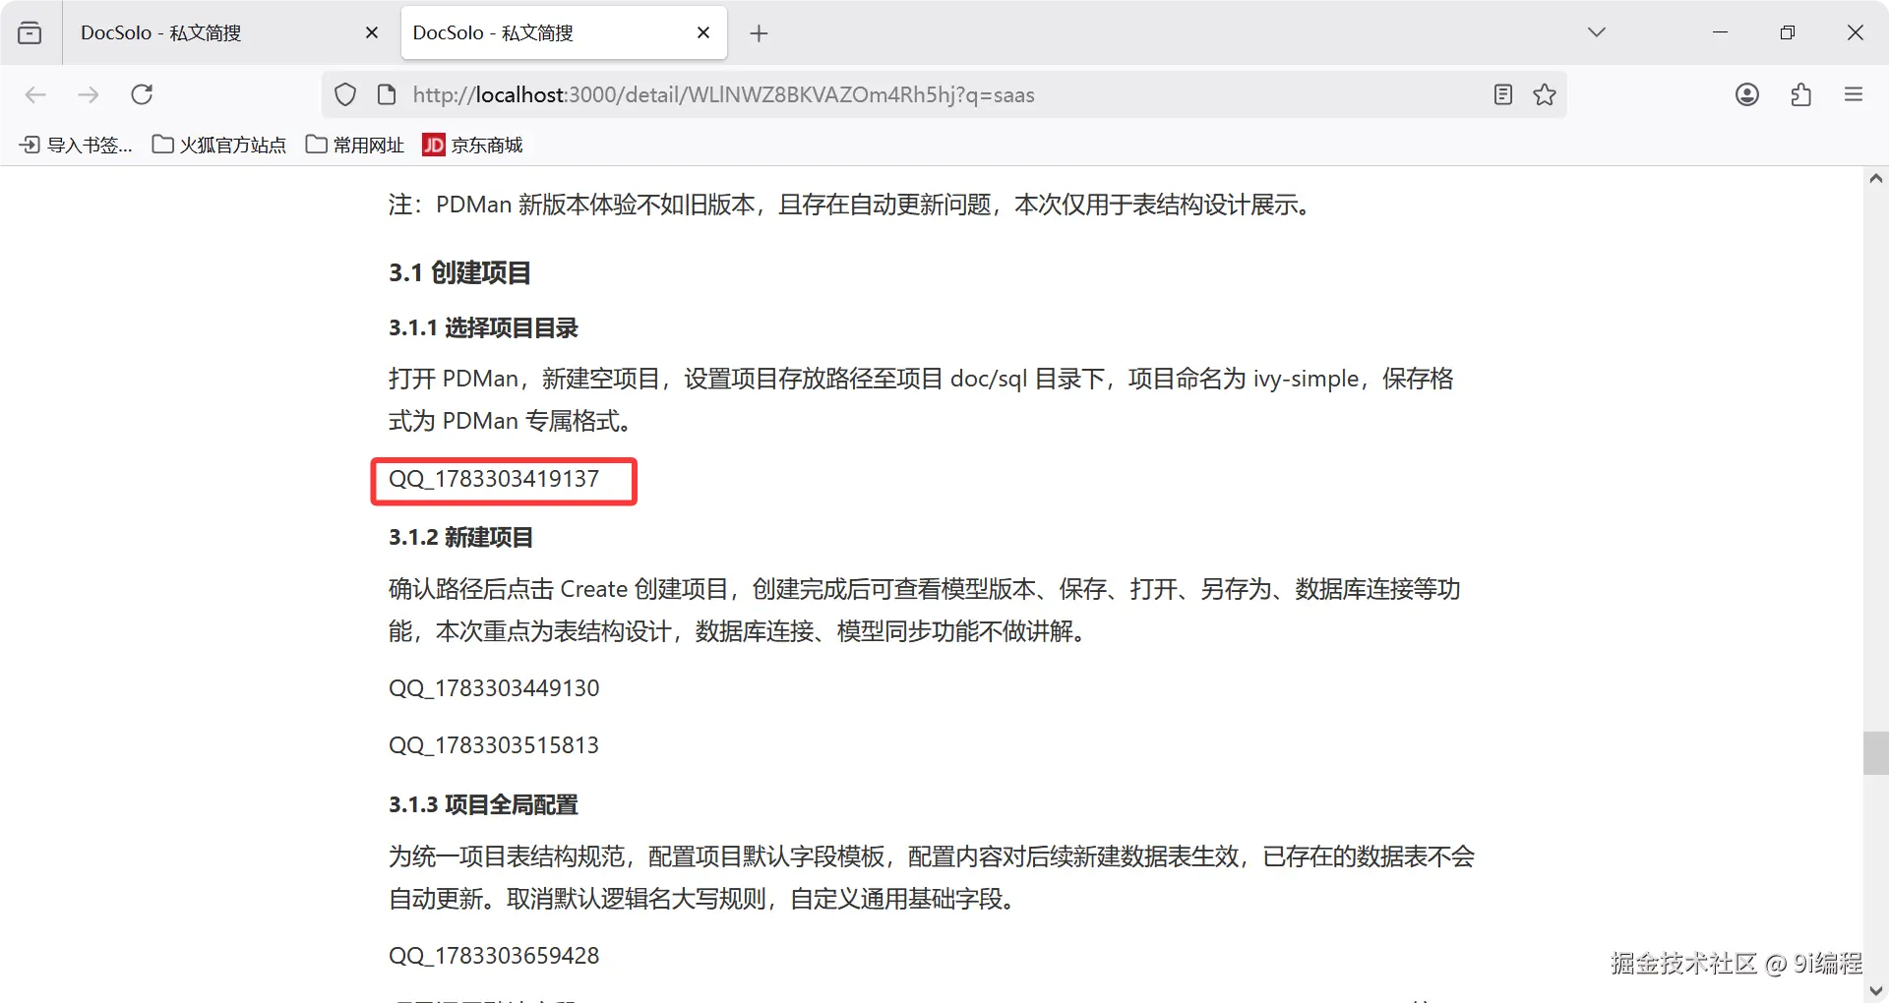Screen dimensions: 1889x1003
Task: Open the extensions puzzle icon
Action: pyautogui.click(x=1800, y=94)
